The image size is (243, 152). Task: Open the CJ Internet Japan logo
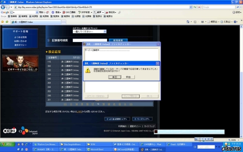(x=28, y=131)
